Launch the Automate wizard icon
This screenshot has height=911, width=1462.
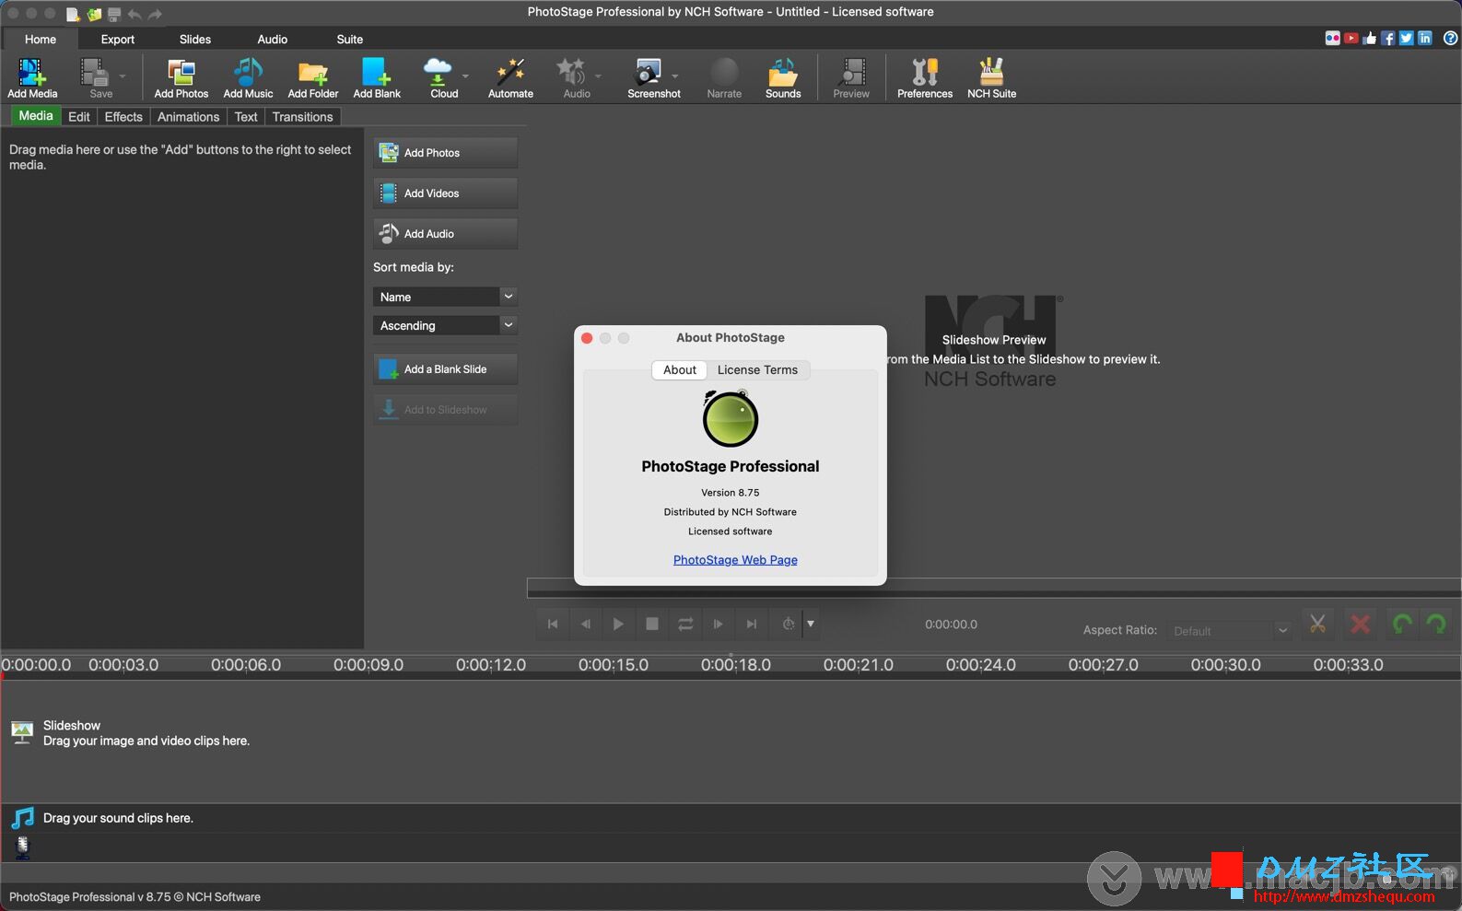tap(510, 77)
